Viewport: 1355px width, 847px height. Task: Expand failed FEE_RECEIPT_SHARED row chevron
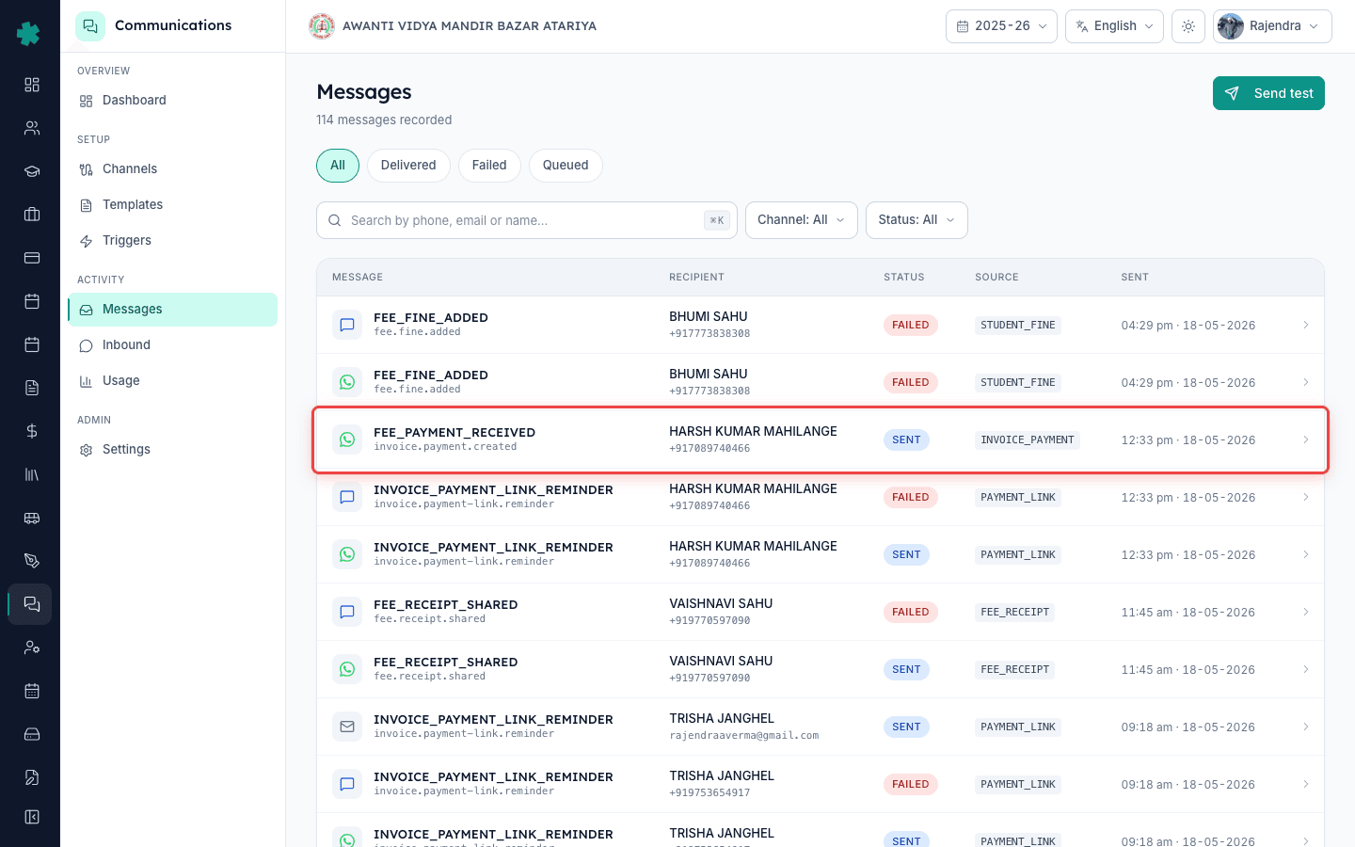[x=1305, y=612]
